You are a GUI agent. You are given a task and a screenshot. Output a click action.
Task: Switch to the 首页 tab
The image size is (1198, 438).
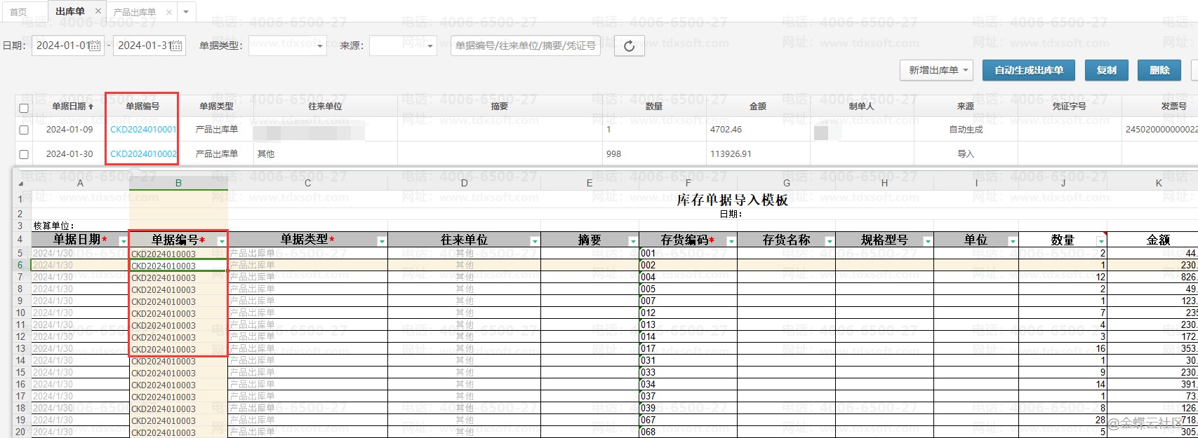(18, 12)
